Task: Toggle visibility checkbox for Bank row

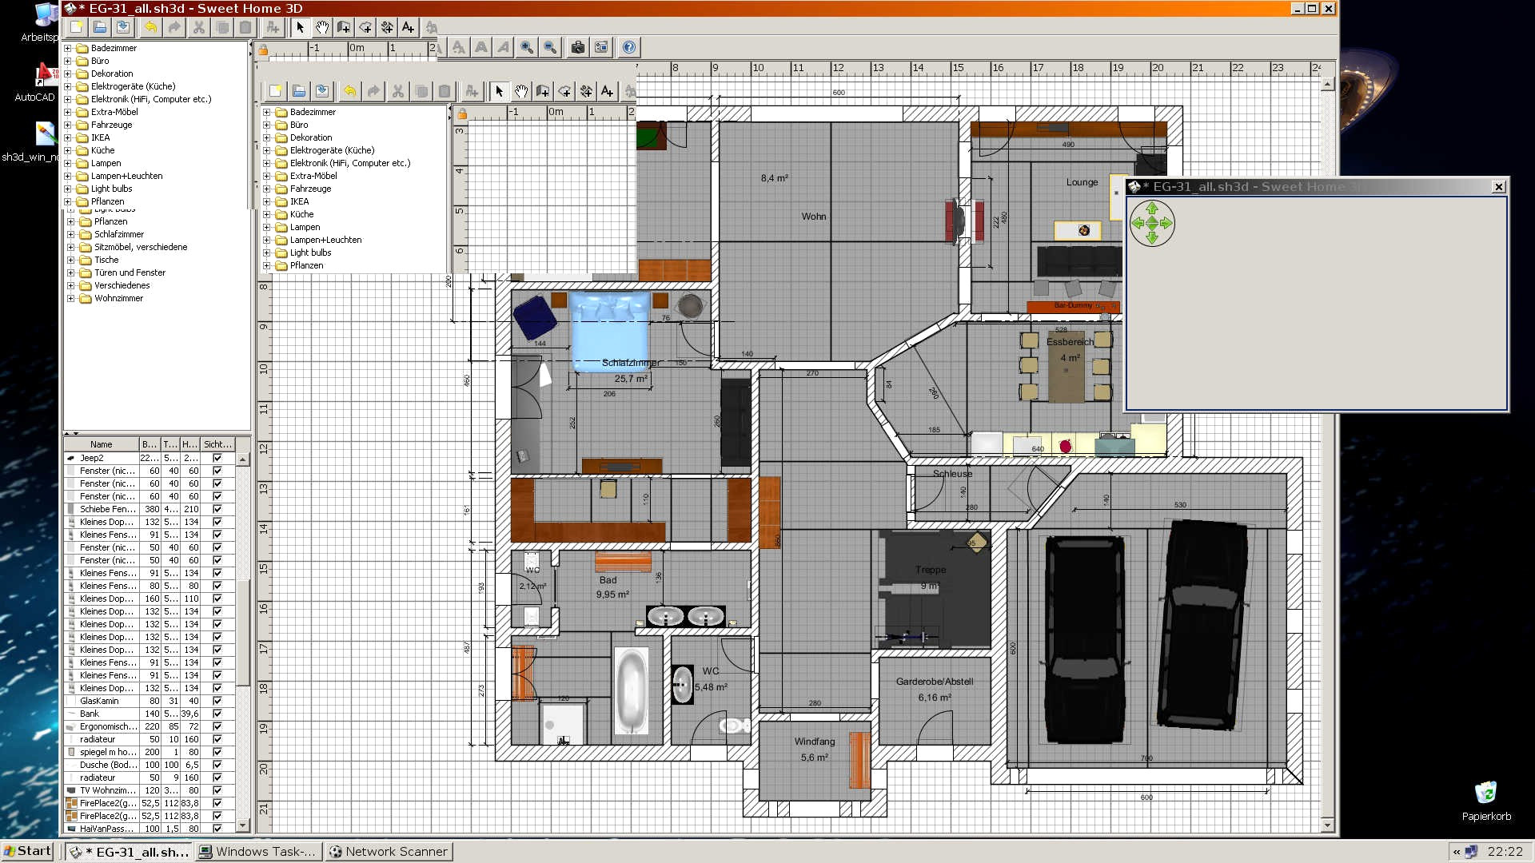Action: (217, 714)
